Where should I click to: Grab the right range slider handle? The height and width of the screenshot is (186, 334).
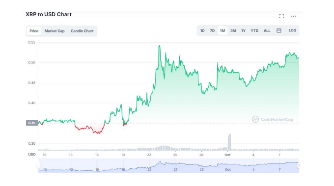299,165
